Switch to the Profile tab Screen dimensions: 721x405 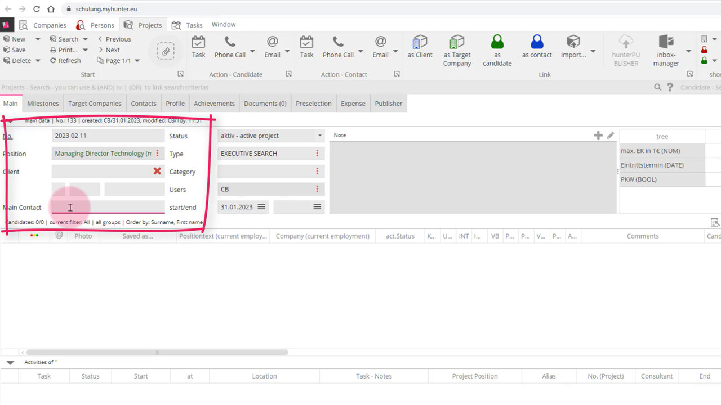pyautogui.click(x=175, y=103)
